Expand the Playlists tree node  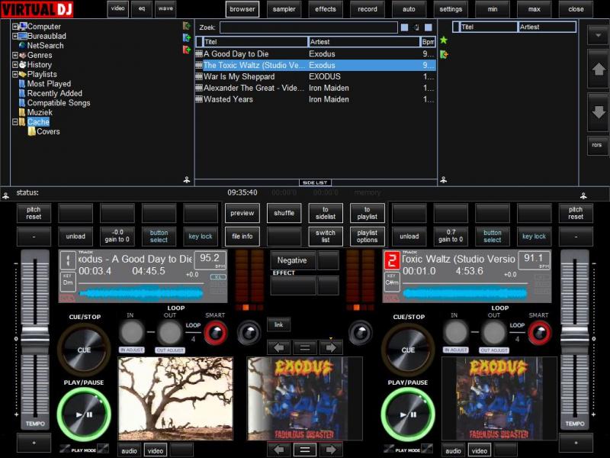point(14,74)
